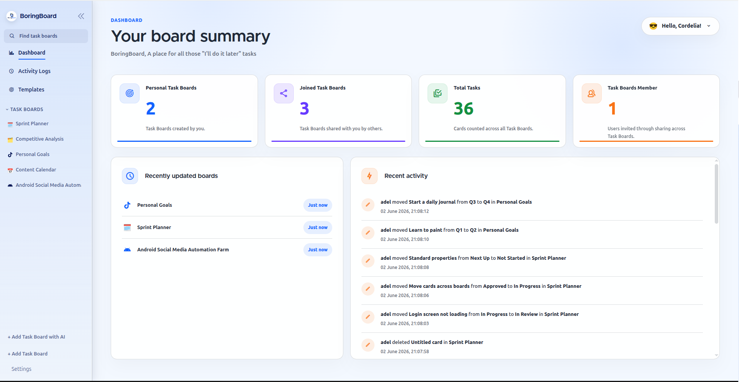Click pencil icon for daily journal activity
The image size is (739, 382).
pos(368,205)
